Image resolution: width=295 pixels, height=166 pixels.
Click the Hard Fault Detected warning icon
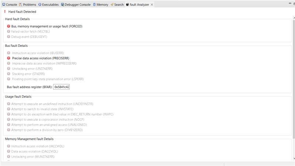click(5, 11)
